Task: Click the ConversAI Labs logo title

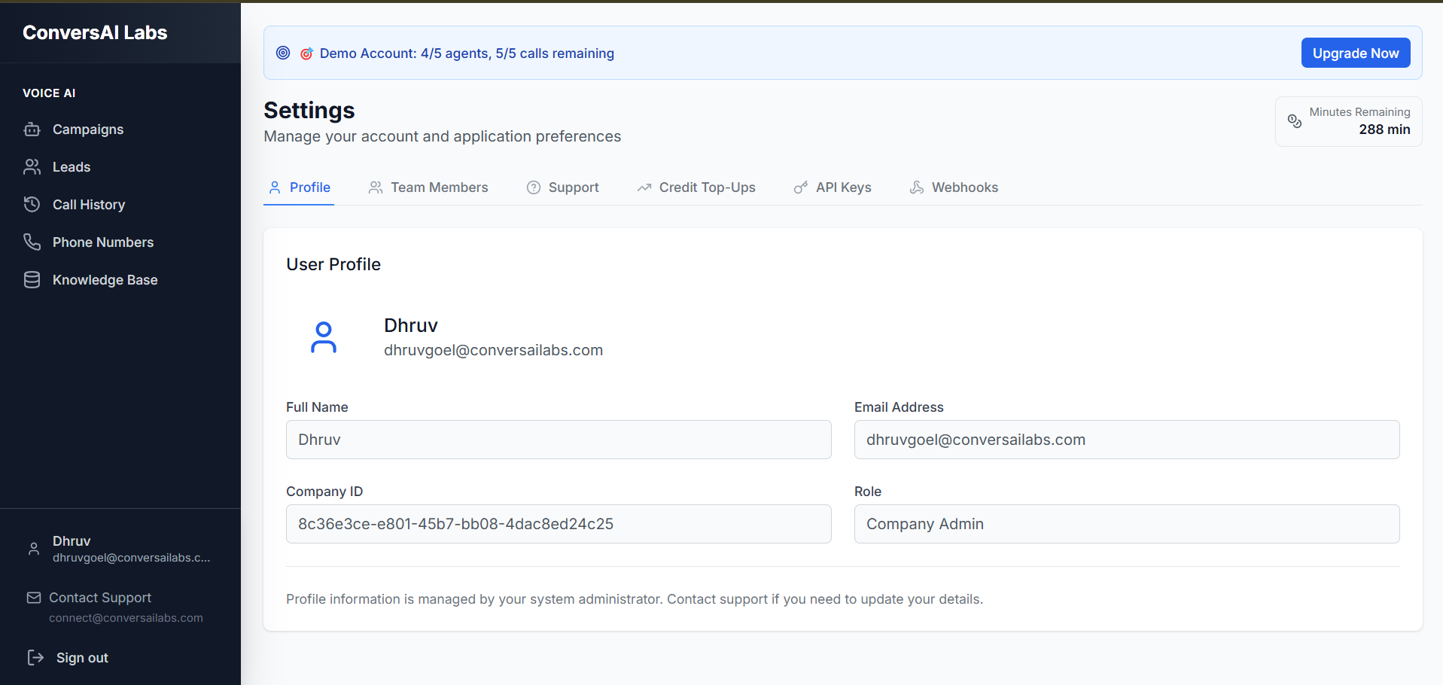Action: pyautogui.click(x=95, y=32)
